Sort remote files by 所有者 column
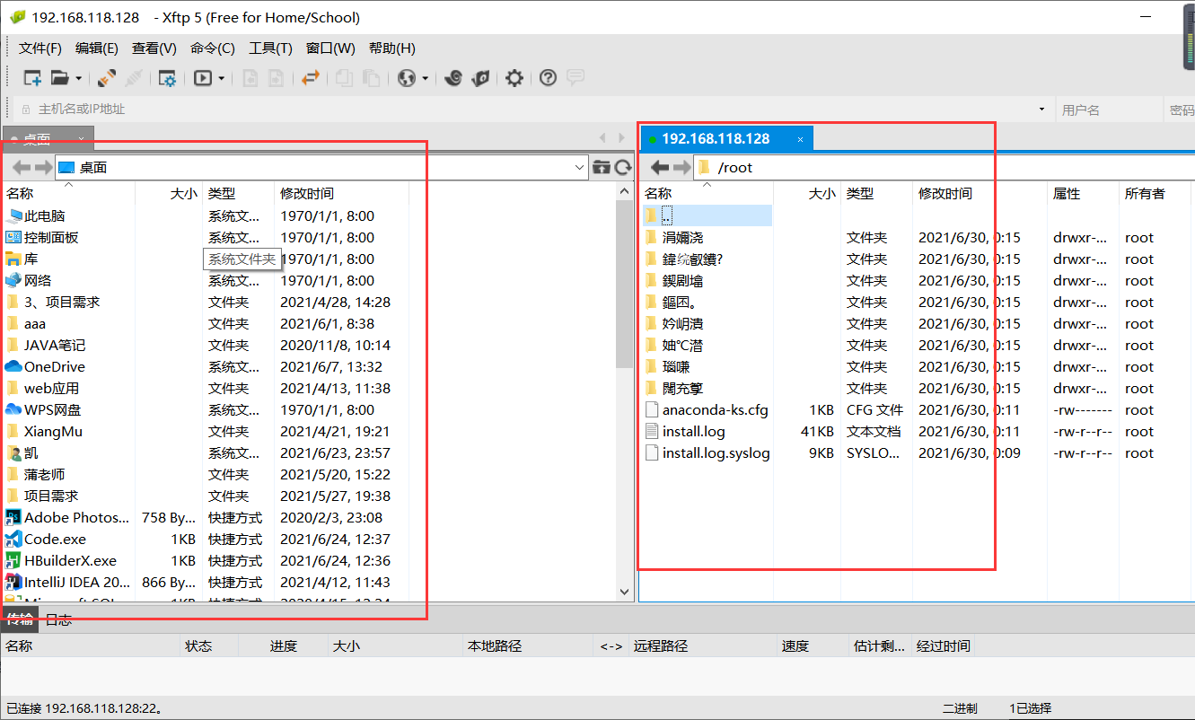 coord(1156,193)
